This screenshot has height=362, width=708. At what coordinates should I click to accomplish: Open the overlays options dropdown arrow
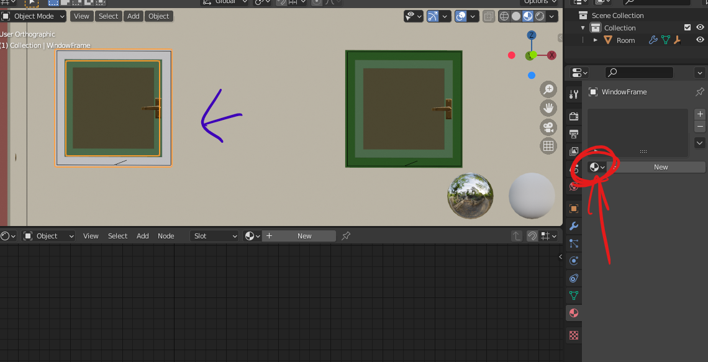point(473,17)
